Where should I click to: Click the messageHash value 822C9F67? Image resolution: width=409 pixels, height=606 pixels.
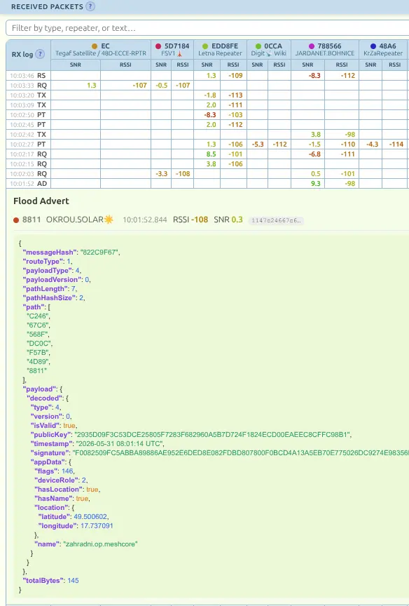pyautogui.click(x=100, y=252)
